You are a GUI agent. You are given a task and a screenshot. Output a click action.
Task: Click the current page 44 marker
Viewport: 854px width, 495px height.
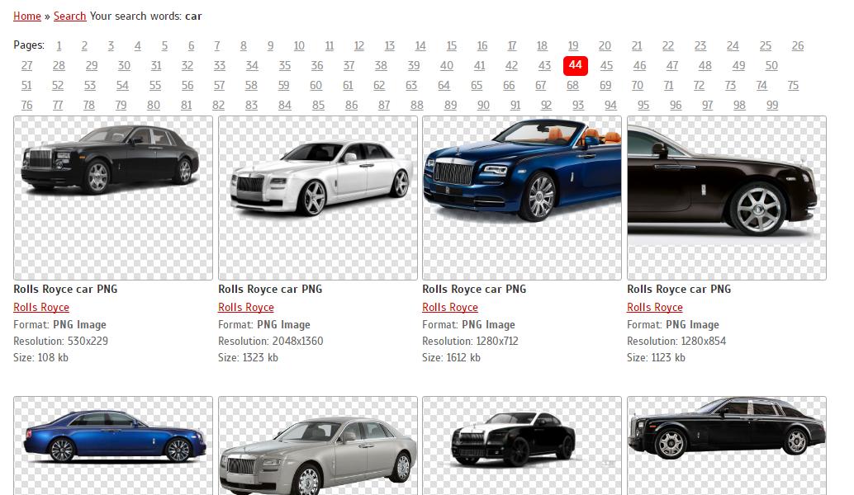pos(576,65)
